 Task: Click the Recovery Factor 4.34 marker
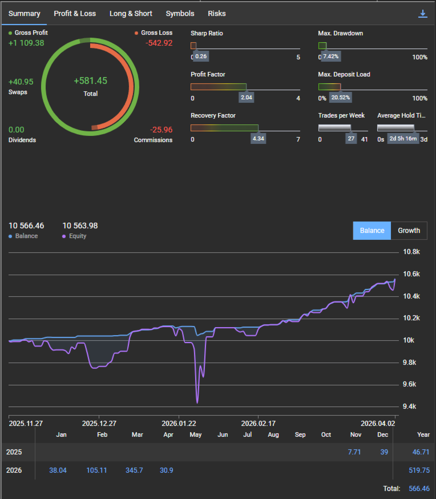[259, 139]
